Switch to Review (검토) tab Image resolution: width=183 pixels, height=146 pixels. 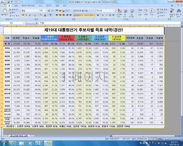[x=57, y=5]
